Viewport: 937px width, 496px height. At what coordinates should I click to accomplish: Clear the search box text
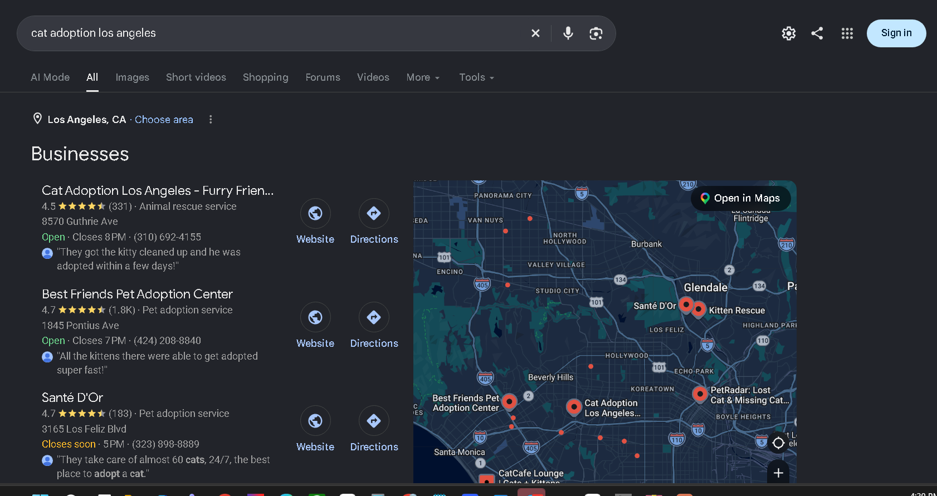click(x=535, y=33)
